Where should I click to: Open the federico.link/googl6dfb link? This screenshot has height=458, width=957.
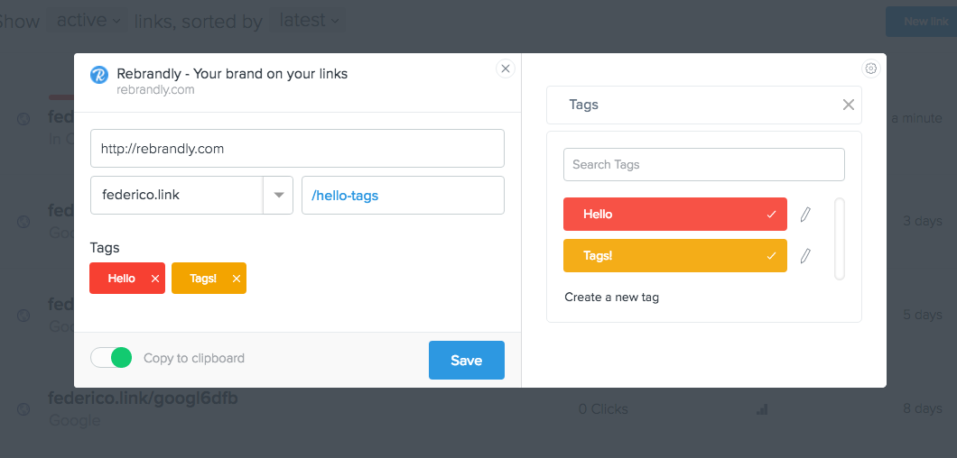pyautogui.click(x=143, y=398)
